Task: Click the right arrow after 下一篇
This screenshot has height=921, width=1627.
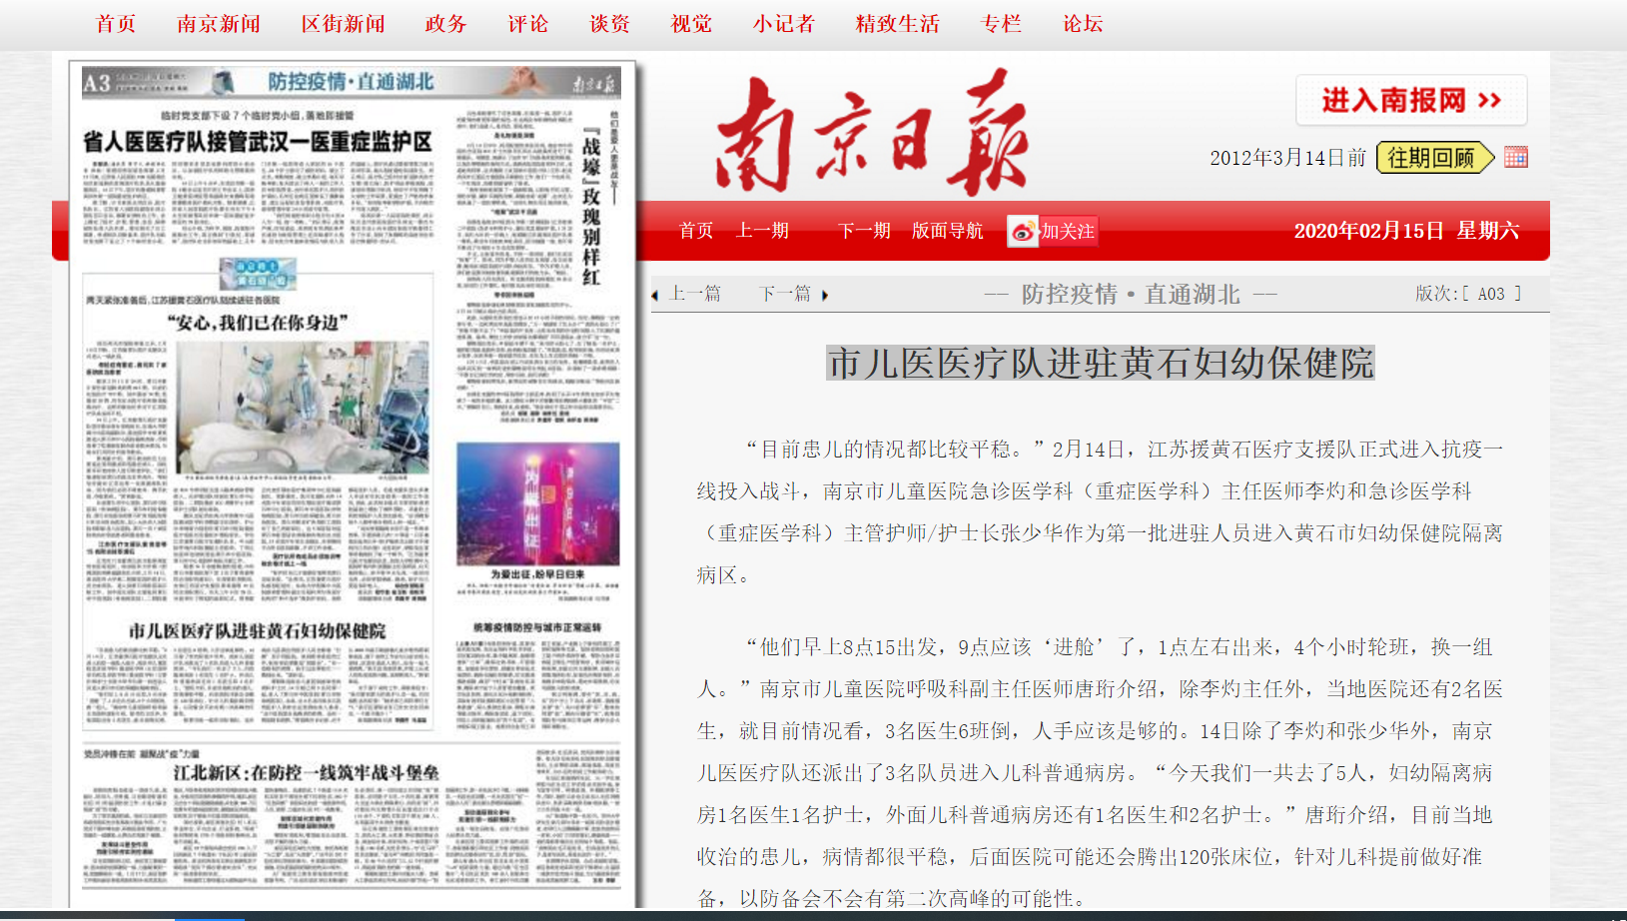Action: [x=825, y=295]
